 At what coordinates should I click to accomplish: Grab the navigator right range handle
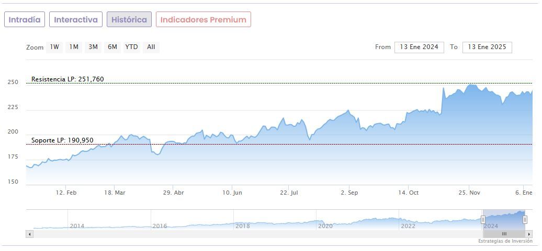[x=525, y=220]
